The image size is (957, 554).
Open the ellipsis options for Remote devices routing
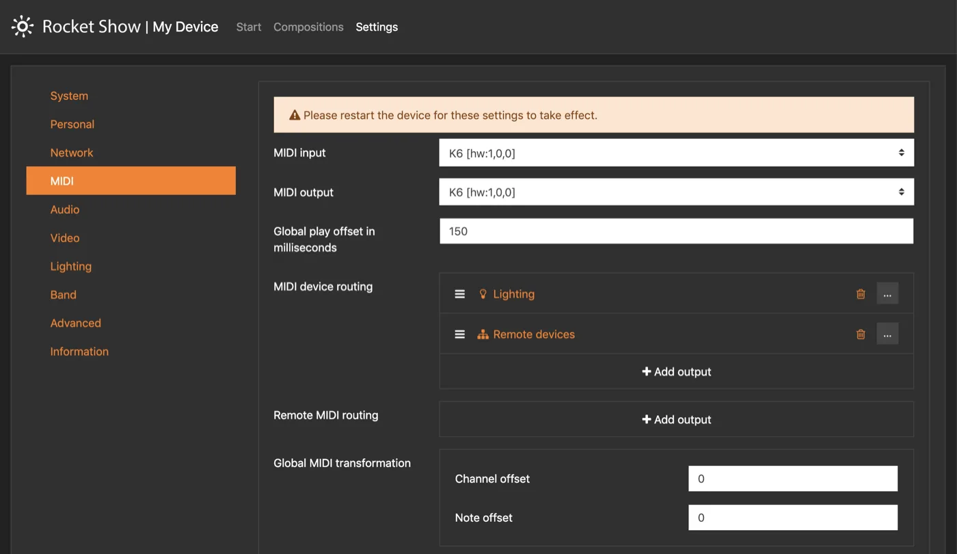click(x=887, y=334)
